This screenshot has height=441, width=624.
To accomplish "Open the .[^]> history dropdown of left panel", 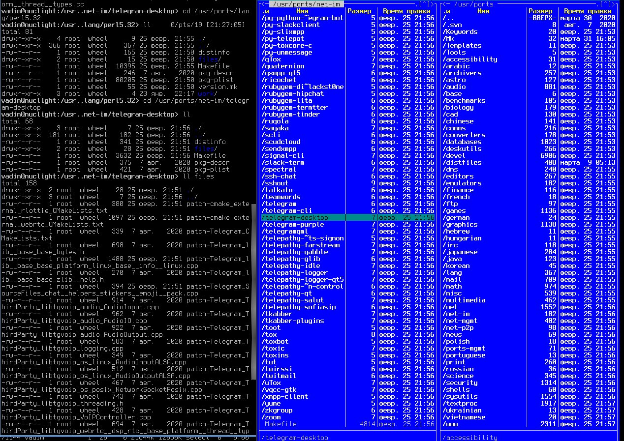I will [x=425, y=4].
